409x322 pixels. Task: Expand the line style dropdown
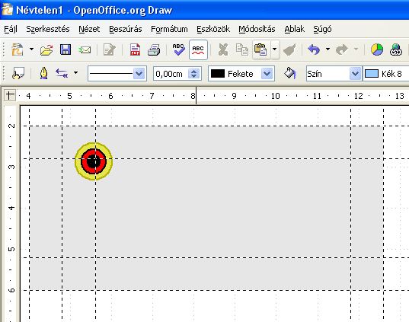pos(139,74)
